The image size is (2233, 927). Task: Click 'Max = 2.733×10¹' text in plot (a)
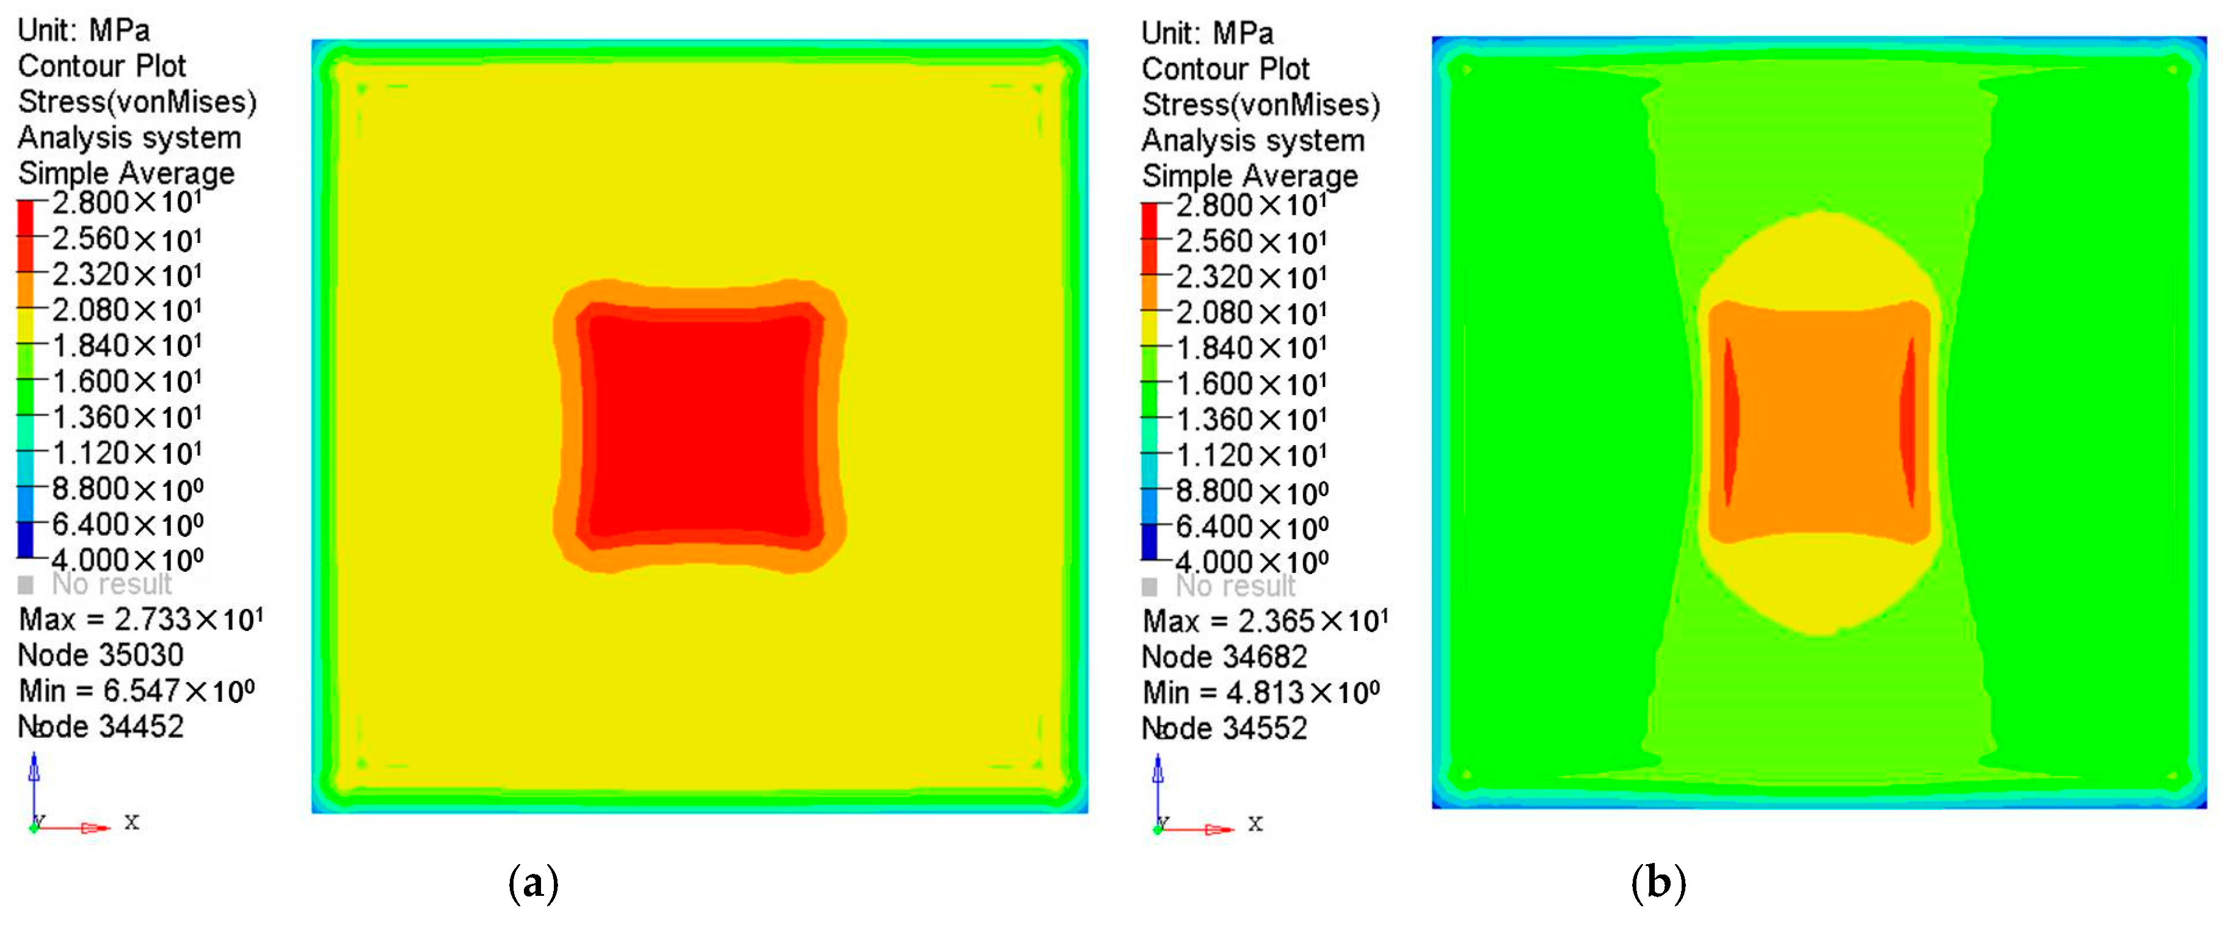coord(140,619)
